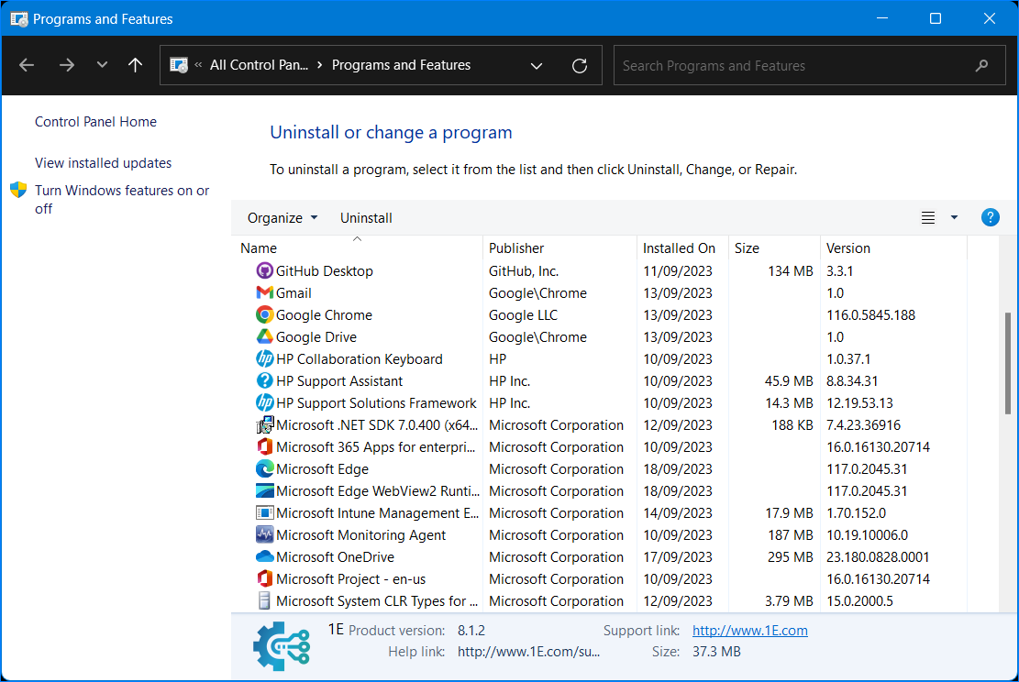This screenshot has width=1019, height=682.
Task: Click the Microsoft Monitoring Agent icon
Action: (x=264, y=535)
